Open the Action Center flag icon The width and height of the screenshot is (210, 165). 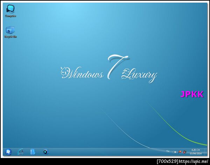click(x=180, y=152)
